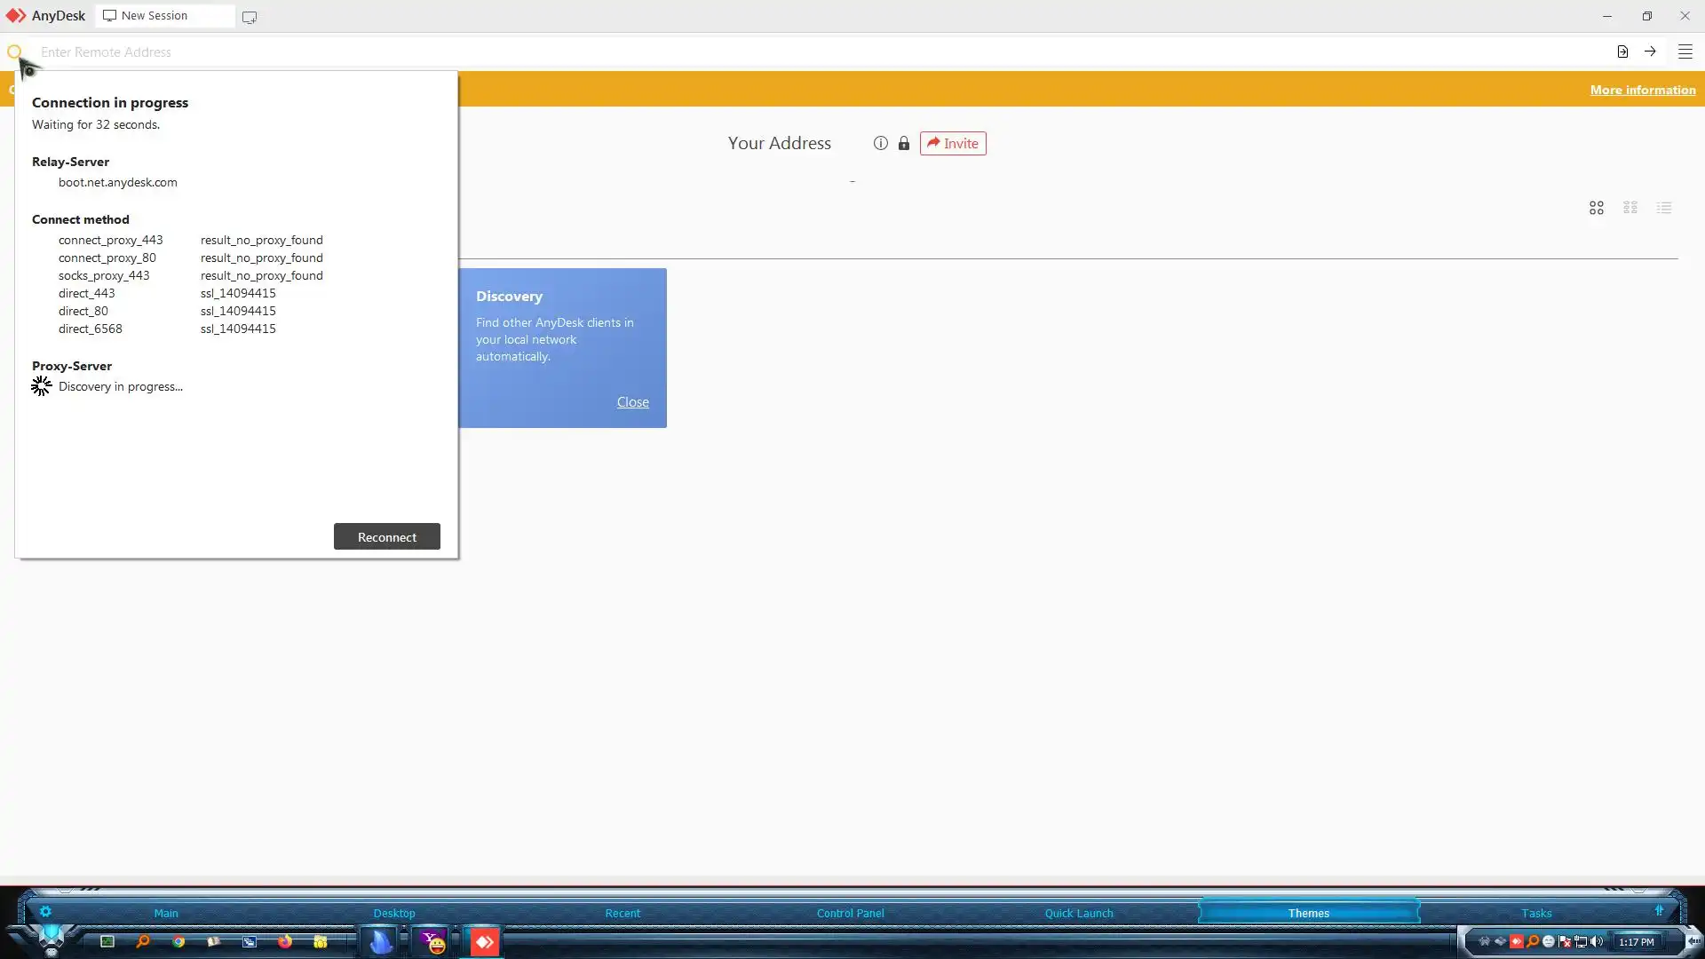The image size is (1705, 959).
Task: Focus the Enter Remote Address field
Action: 799,52
